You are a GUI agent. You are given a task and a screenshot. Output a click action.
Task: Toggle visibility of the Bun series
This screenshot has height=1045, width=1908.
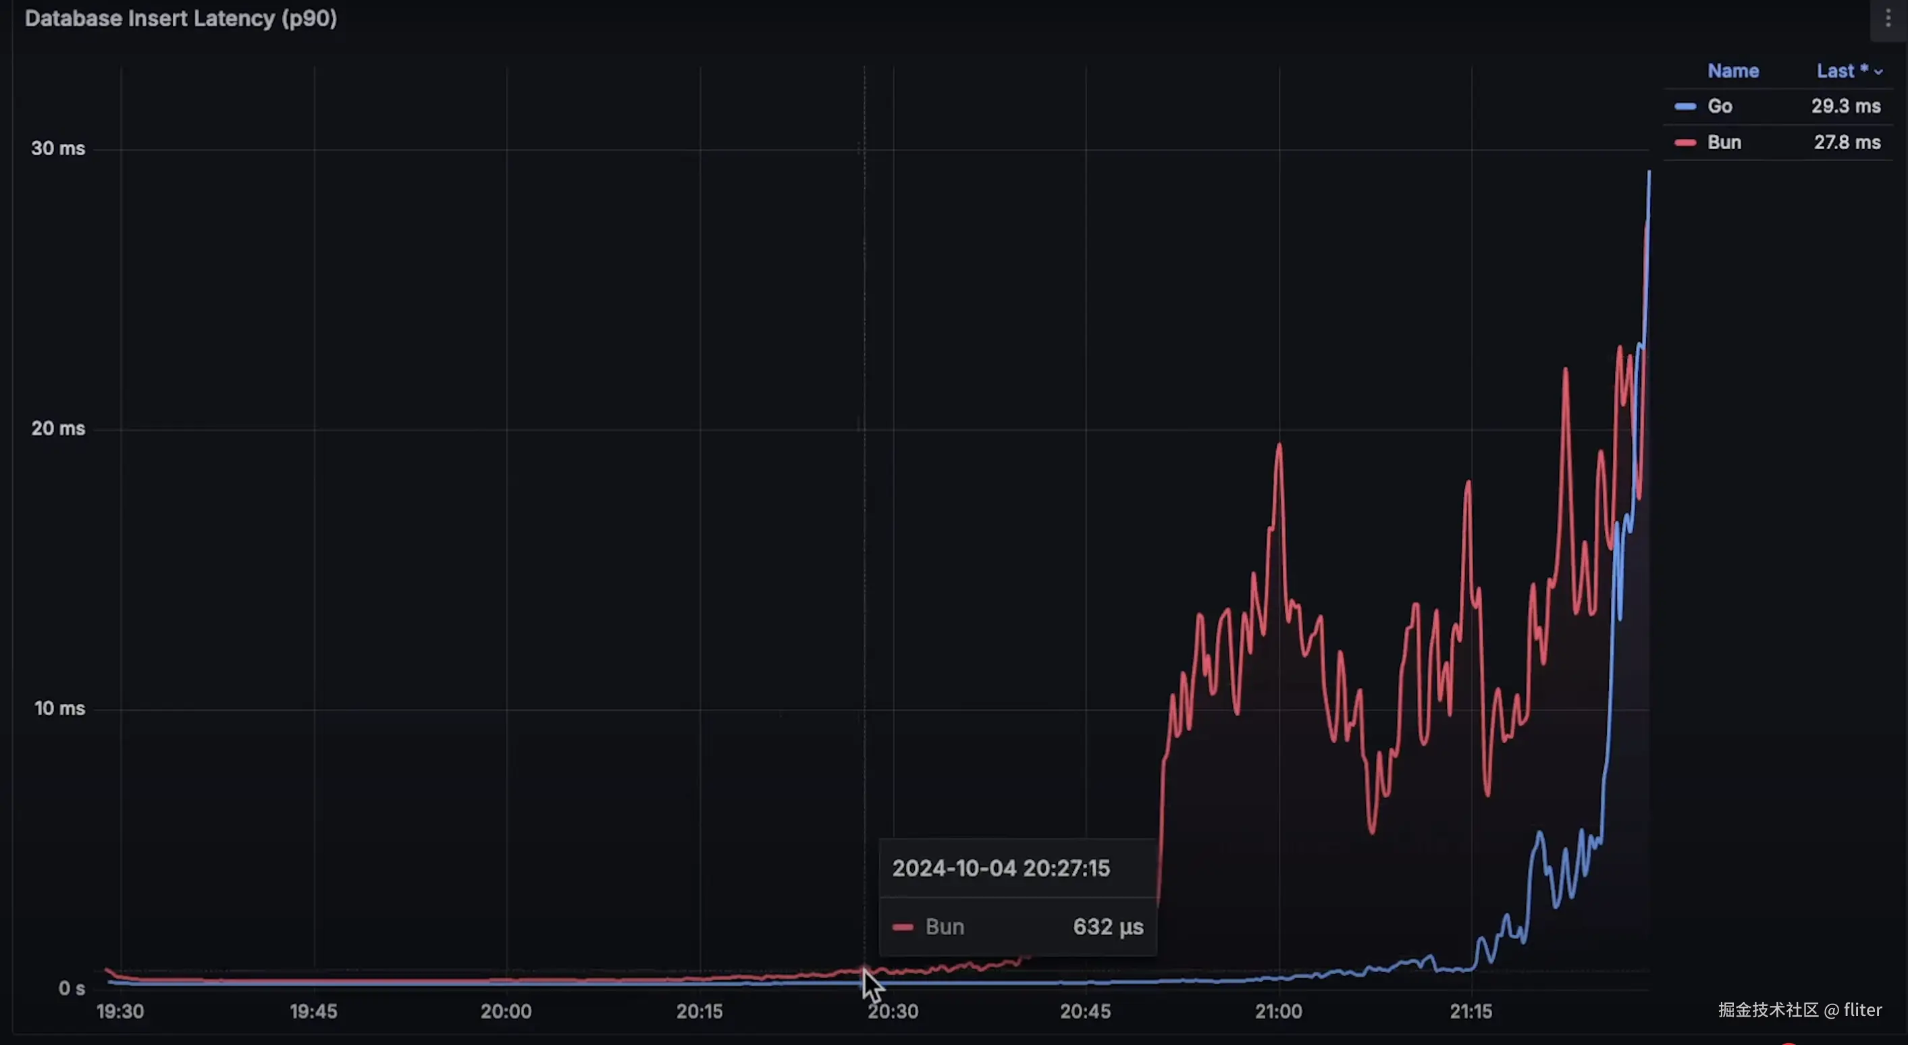point(1724,143)
